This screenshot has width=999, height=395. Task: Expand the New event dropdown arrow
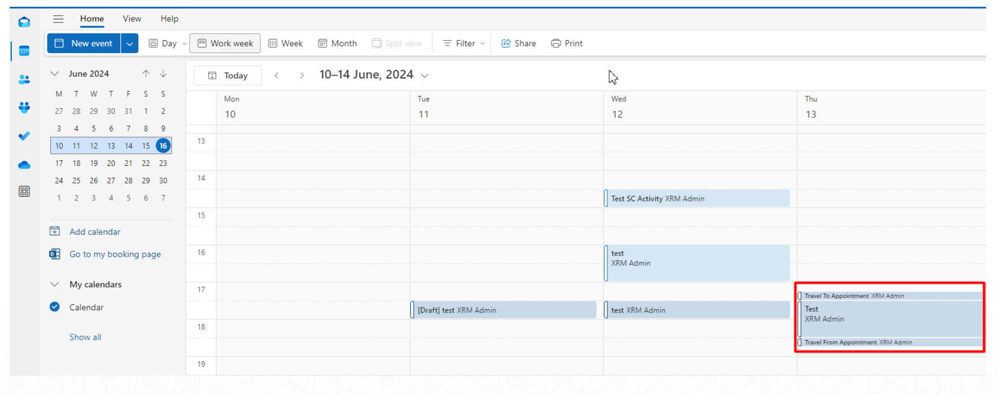(129, 43)
